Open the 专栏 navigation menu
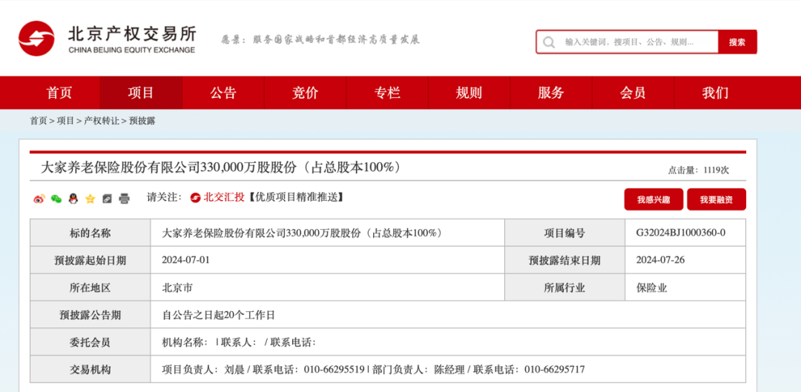 [387, 93]
